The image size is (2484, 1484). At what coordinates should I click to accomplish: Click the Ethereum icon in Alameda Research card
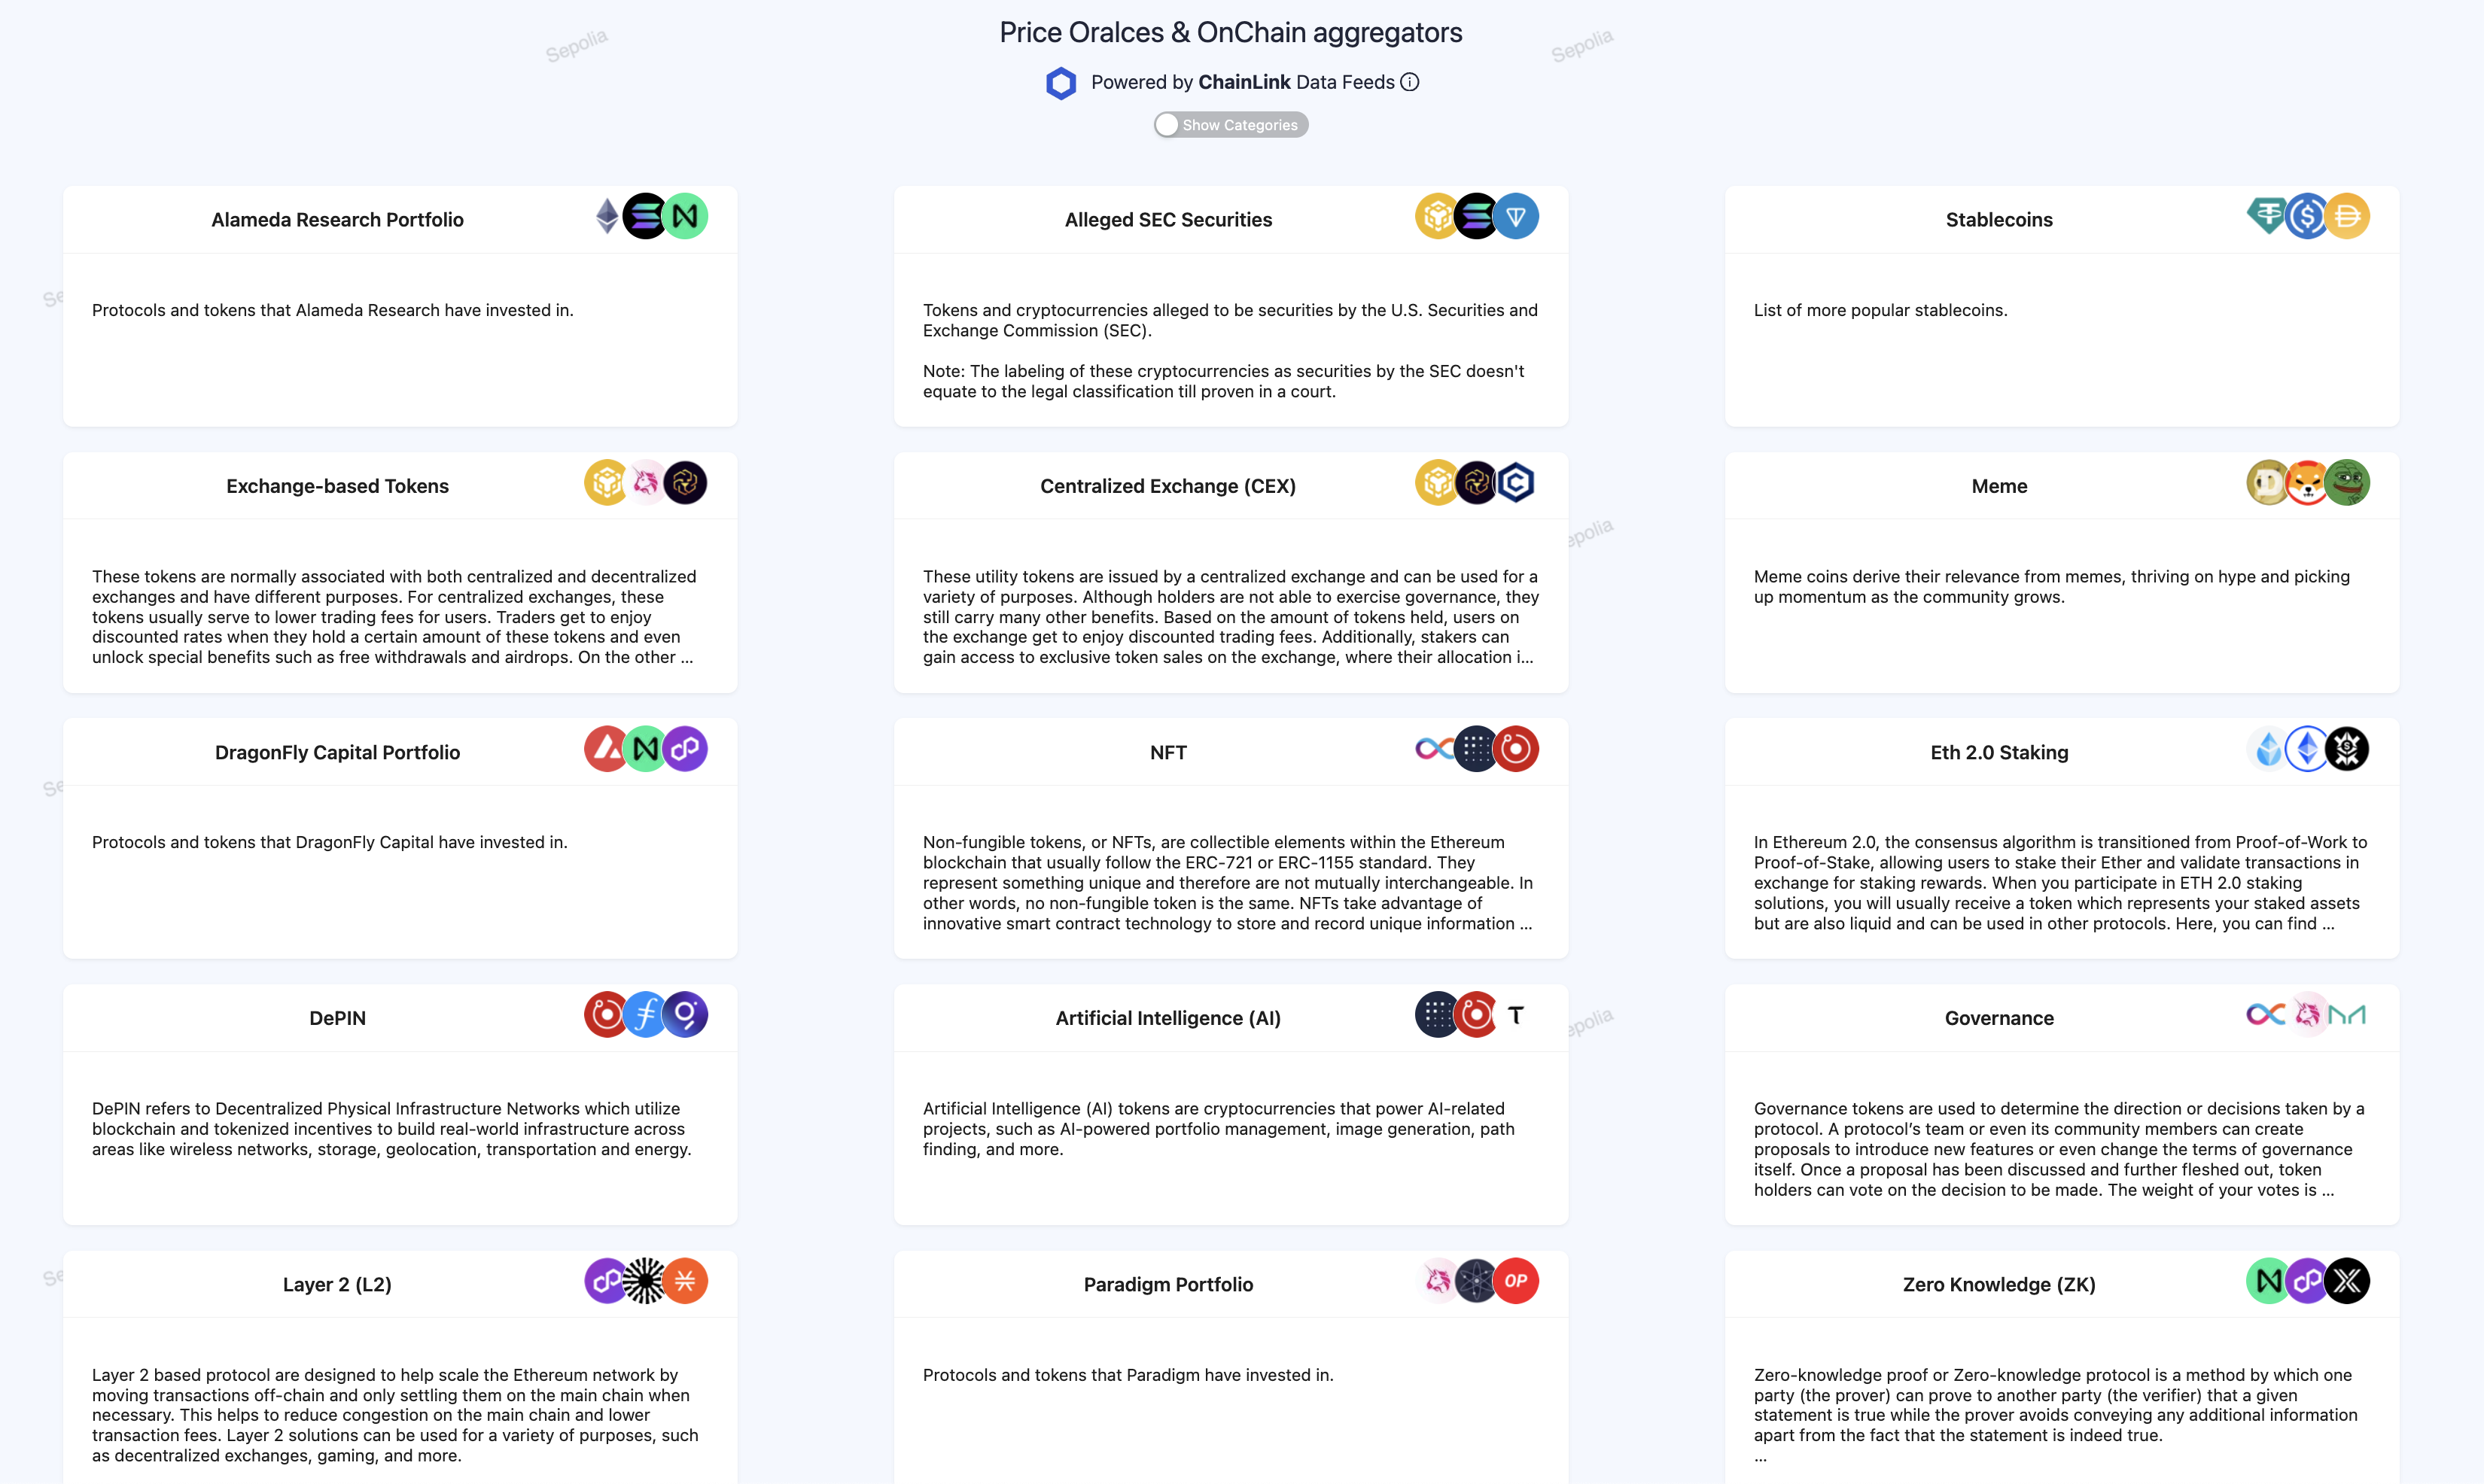click(607, 216)
